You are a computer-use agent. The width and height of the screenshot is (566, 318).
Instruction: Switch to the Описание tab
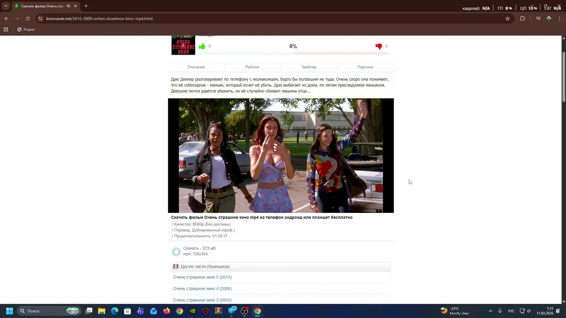click(196, 67)
